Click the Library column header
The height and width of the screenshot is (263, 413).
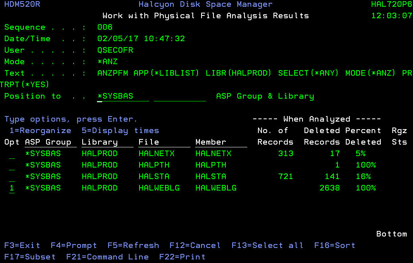click(107, 142)
